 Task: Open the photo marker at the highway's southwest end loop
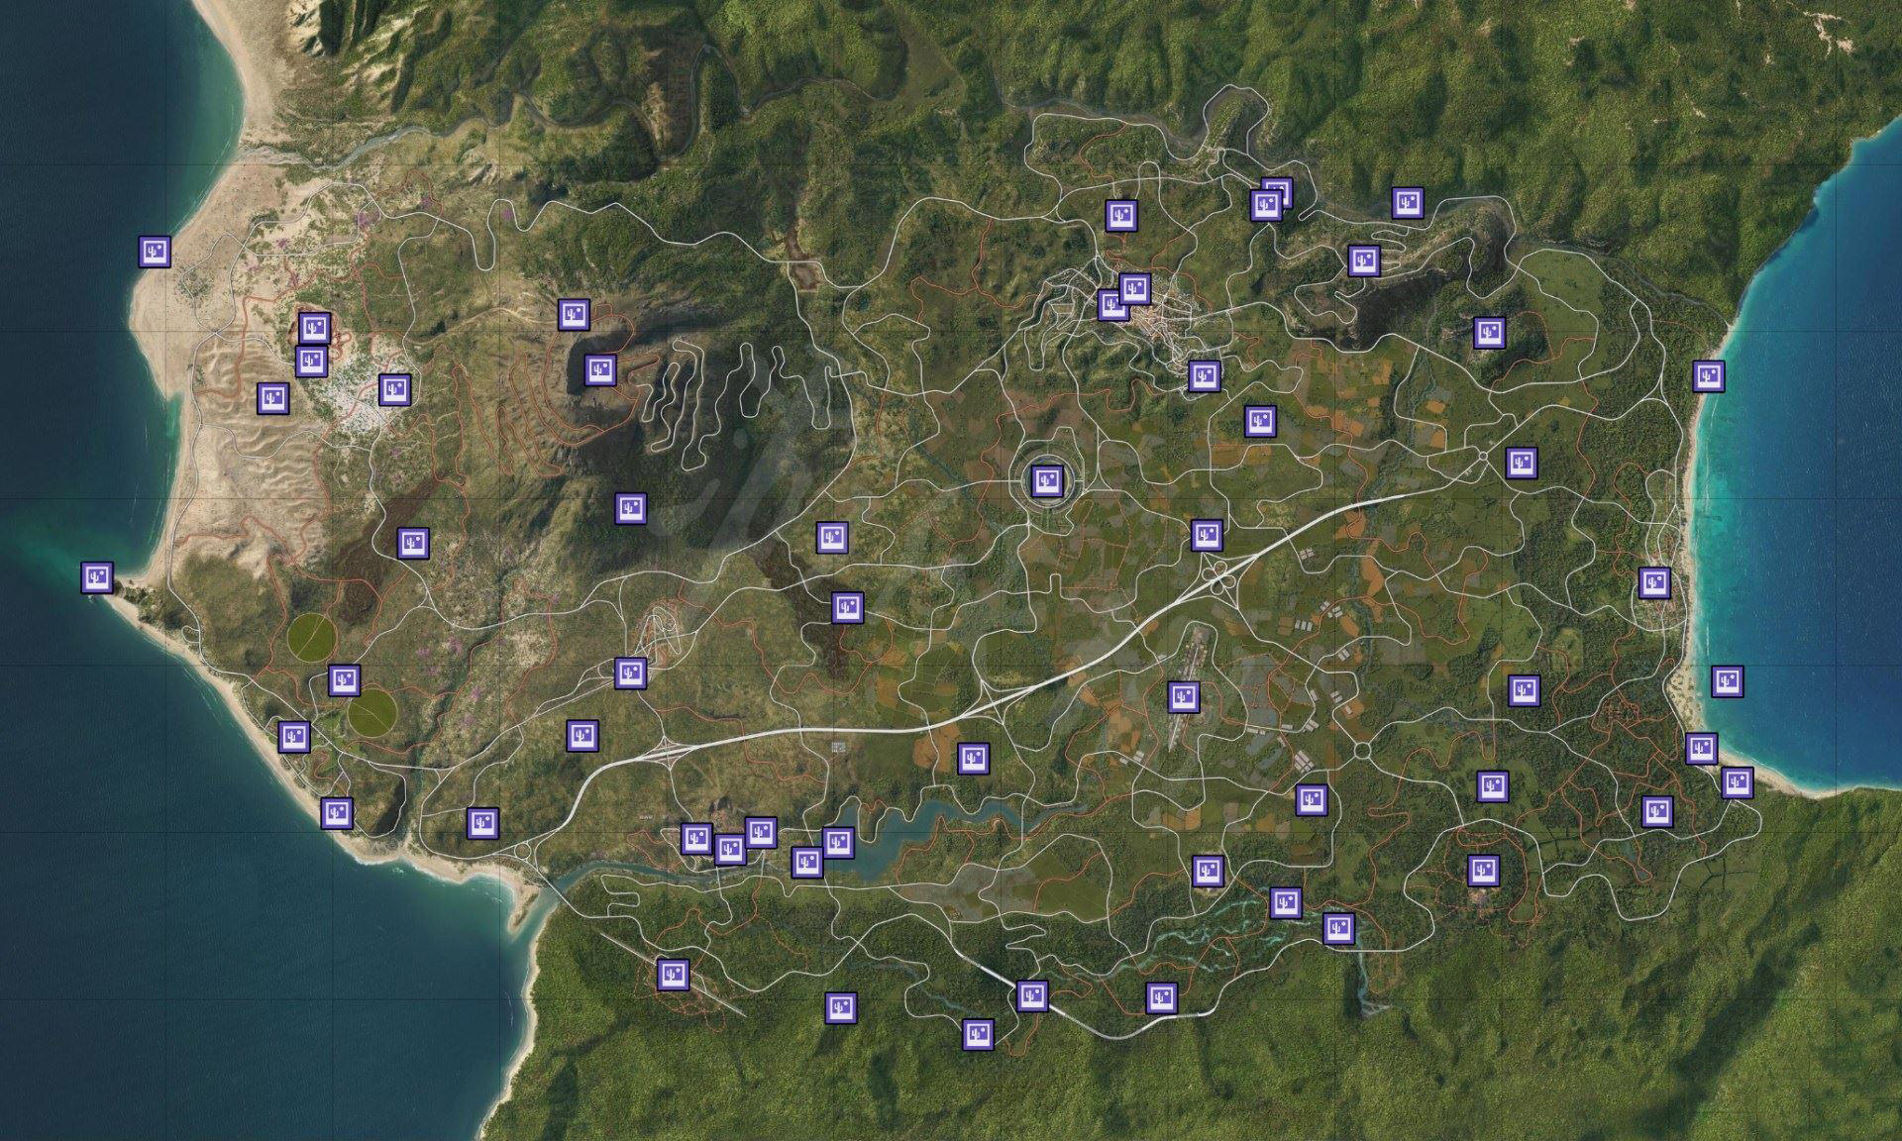[482, 822]
